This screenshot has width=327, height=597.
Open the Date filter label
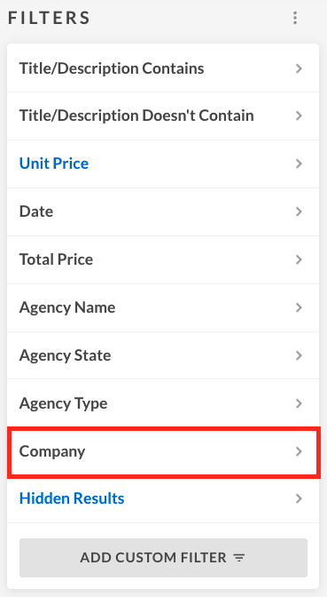click(x=36, y=211)
